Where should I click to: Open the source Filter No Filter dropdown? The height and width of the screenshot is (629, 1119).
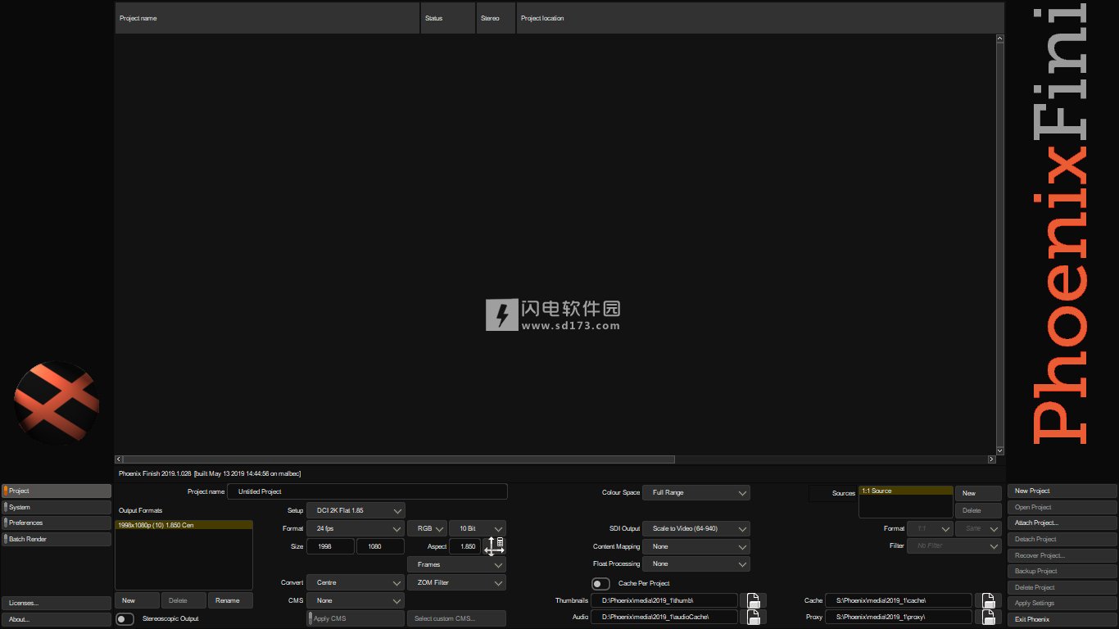coord(954,545)
